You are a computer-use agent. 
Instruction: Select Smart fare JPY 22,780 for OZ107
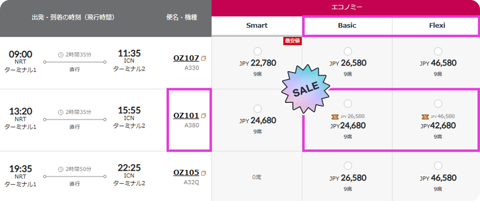[x=258, y=51]
